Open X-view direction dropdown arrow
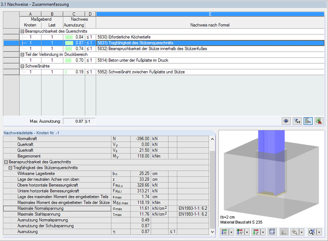This screenshot has width=328, height=241. point(231,232)
